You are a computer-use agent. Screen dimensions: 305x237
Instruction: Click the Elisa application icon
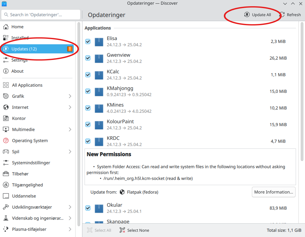pos(99,41)
